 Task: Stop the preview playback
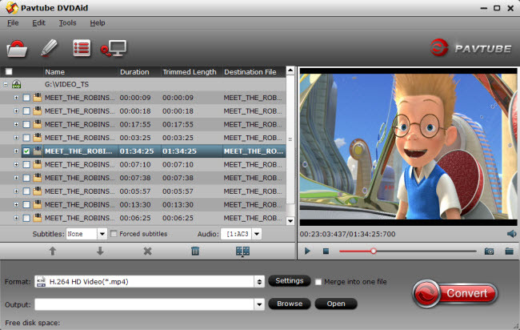click(326, 252)
